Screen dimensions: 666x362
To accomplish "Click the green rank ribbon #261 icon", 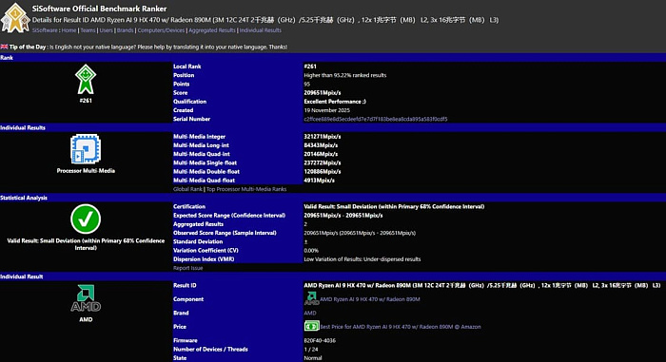I will pyautogui.click(x=86, y=80).
